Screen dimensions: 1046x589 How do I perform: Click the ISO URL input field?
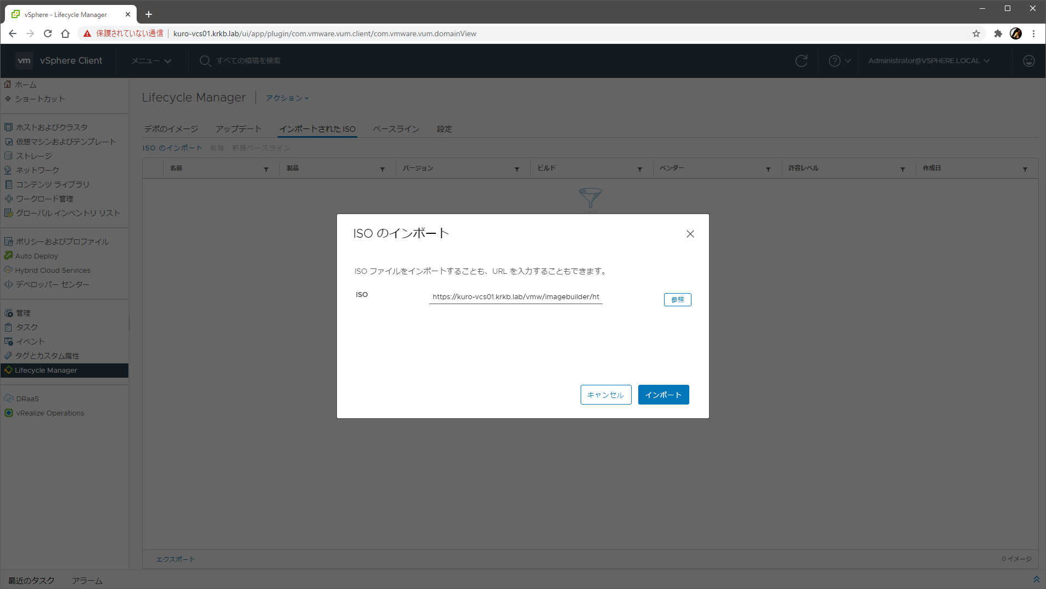[515, 297]
